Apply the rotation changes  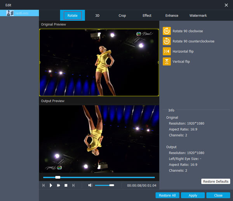(193, 195)
